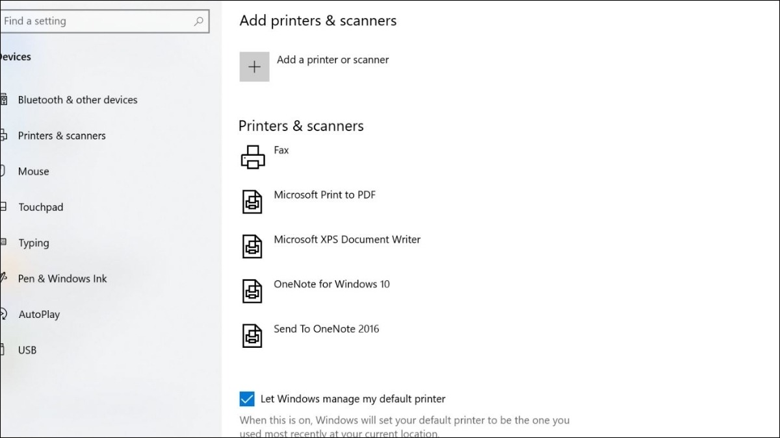Click the Printers & scanners section heading
This screenshot has height=438, width=780.
(x=301, y=126)
